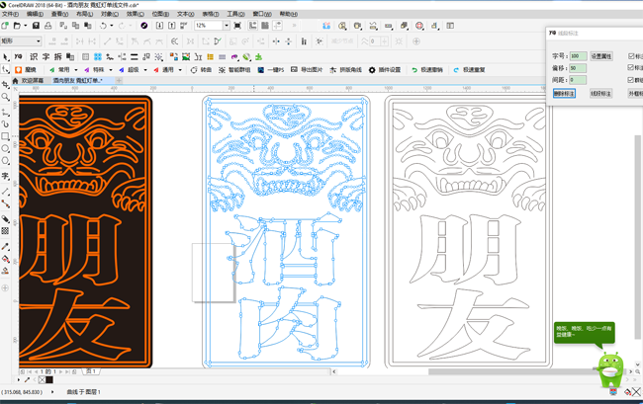Select the Shape node tool in the toolbox
The width and height of the screenshot is (643, 404).
pos(5,69)
